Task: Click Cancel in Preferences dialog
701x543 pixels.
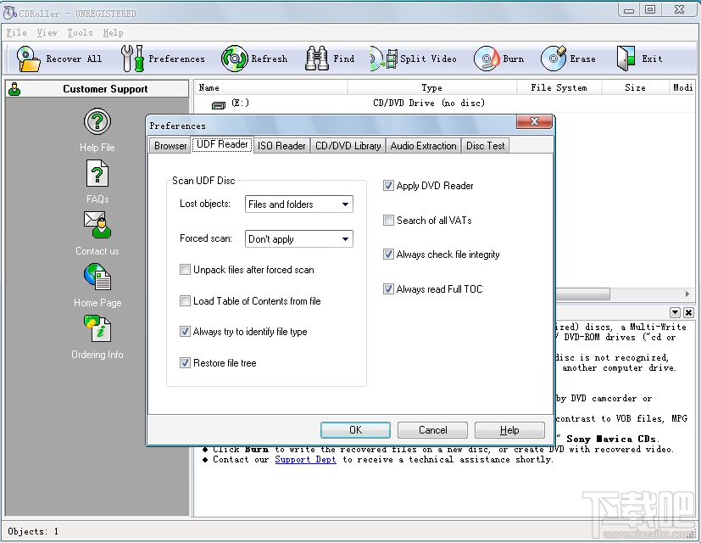Action: 432,430
